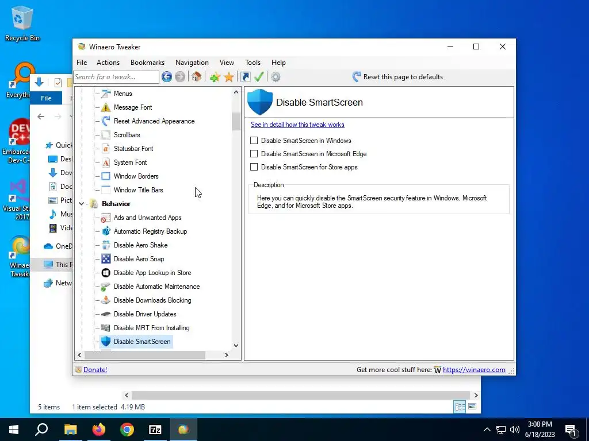Screen dimensions: 589x441
Task: Open the File menu in Winaero Tweaker
Action: pyautogui.click(x=82, y=62)
